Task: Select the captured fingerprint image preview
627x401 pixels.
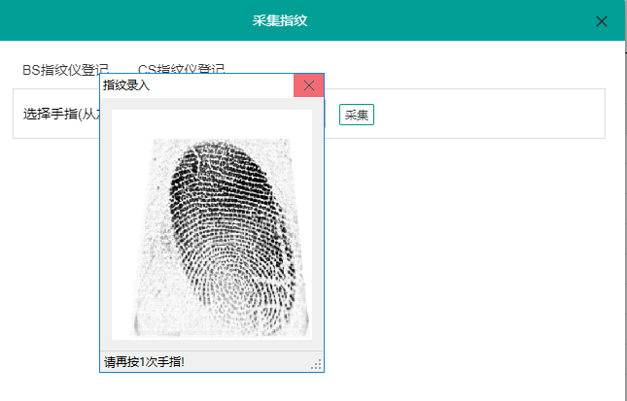Action: (212, 223)
